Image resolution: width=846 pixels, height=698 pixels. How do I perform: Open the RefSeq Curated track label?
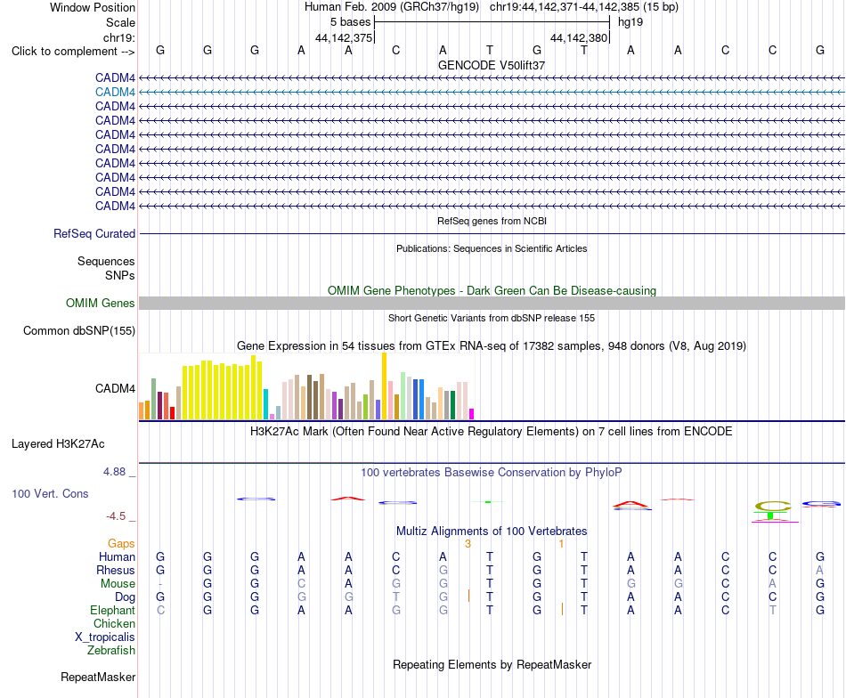(94, 233)
